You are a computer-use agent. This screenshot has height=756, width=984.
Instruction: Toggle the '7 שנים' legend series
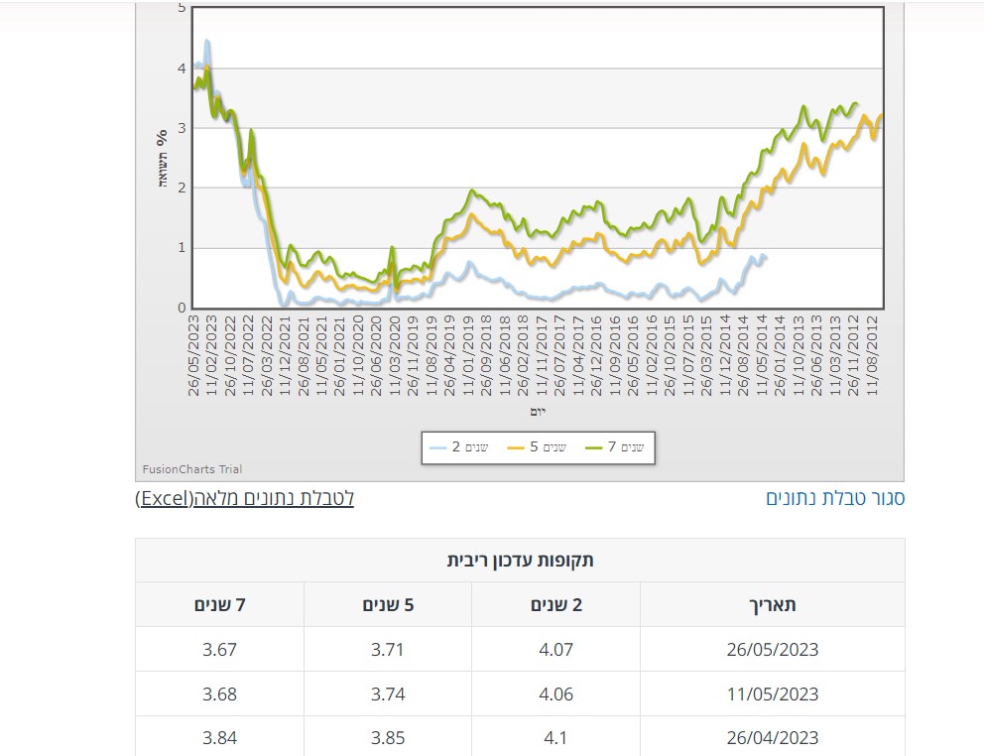click(615, 447)
